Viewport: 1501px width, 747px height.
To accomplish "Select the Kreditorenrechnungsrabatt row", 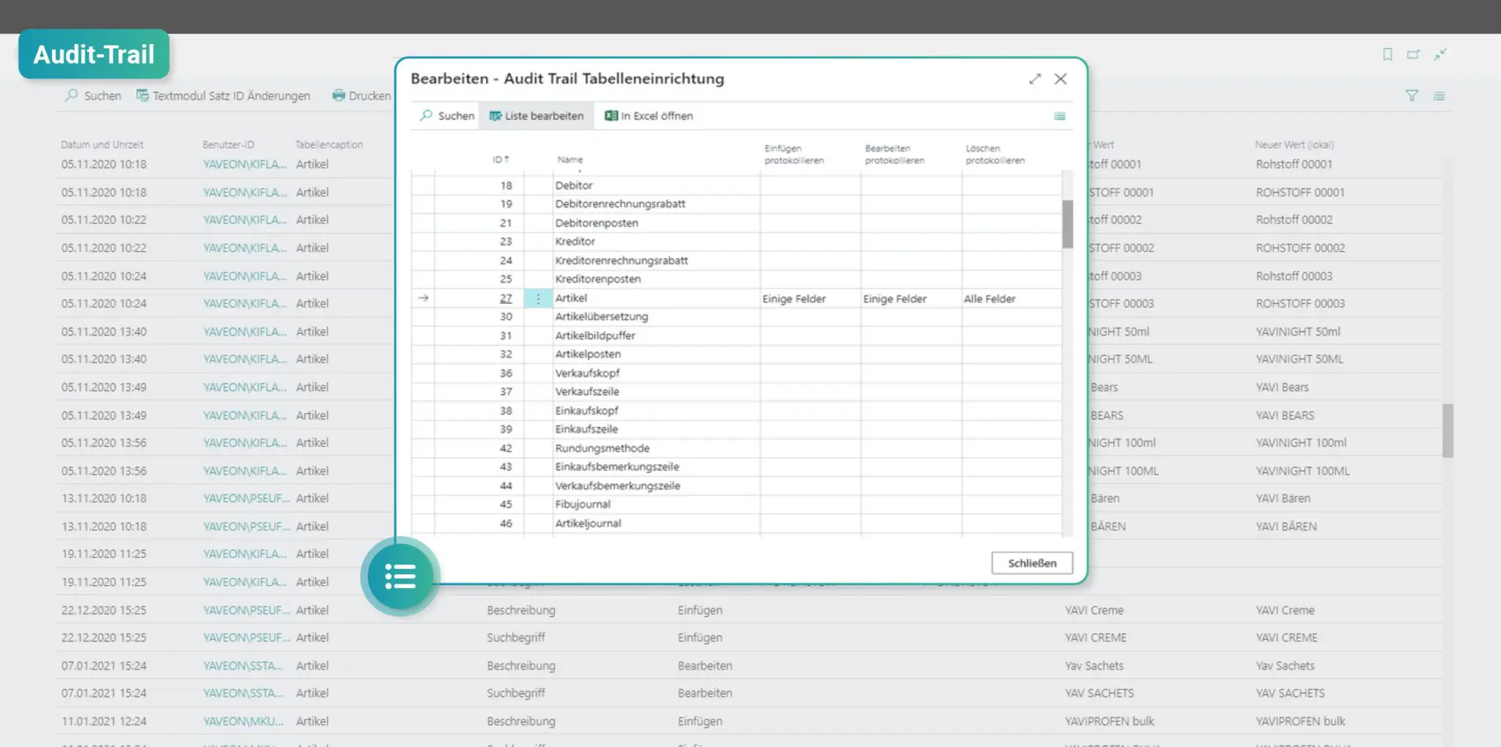I will tap(737, 261).
